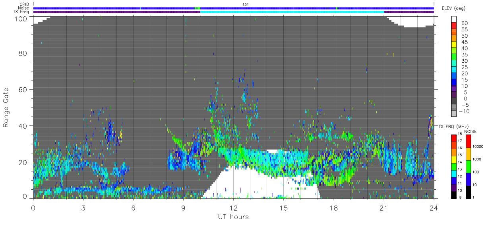The width and height of the screenshot is (488, 225).
Task: Click Range Gate tick label 100
Action: pos(21,18)
